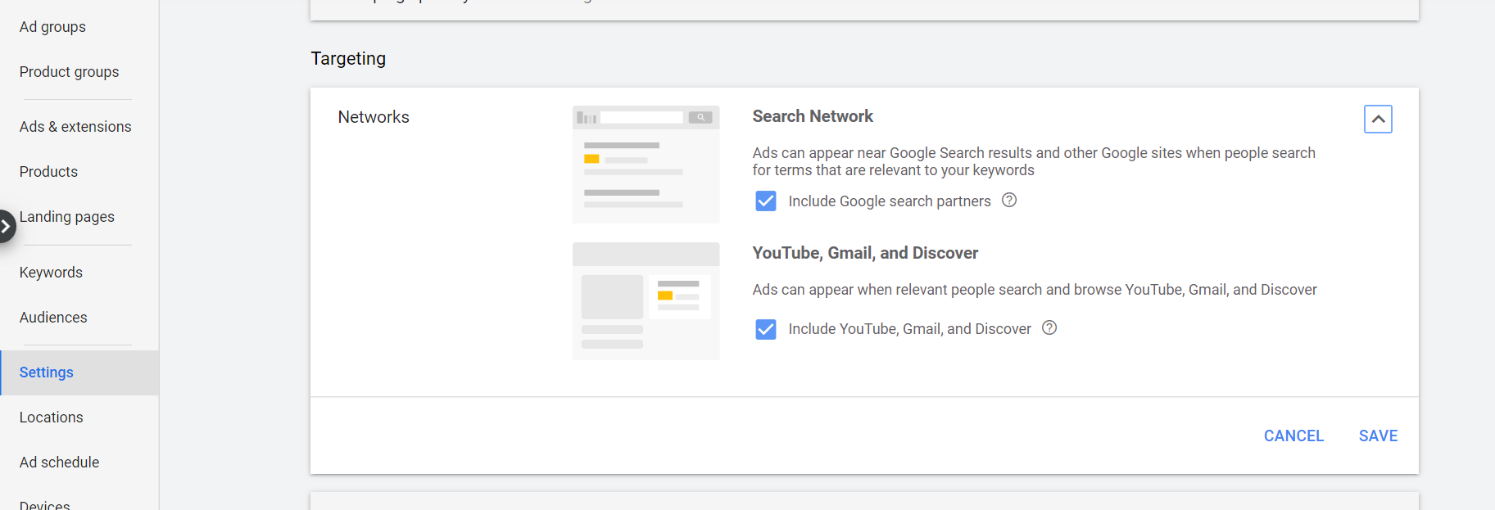This screenshot has height=510, width=1495.
Task: View Audiences in the sidebar
Action: [53, 318]
